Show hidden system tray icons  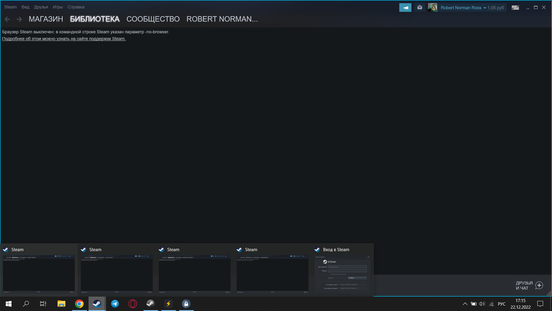pos(465,304)
